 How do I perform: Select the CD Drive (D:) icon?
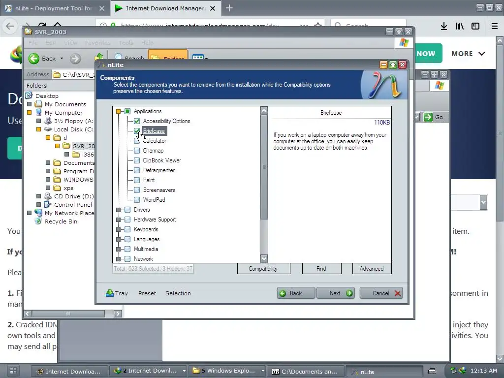tap(48, 196)
